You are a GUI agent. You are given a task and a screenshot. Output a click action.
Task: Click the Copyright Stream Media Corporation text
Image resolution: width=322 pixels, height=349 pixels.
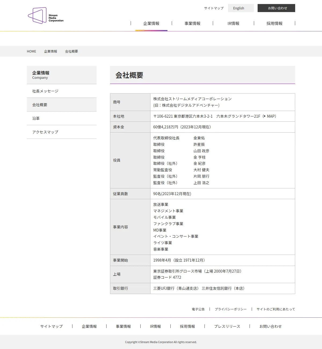161,342
